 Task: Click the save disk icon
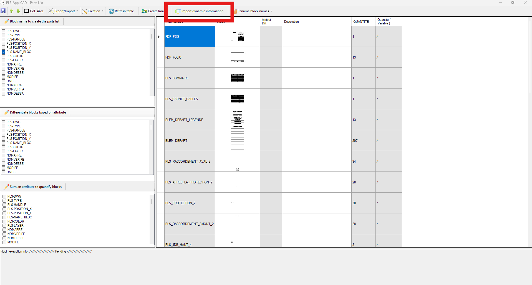[3, 11]
